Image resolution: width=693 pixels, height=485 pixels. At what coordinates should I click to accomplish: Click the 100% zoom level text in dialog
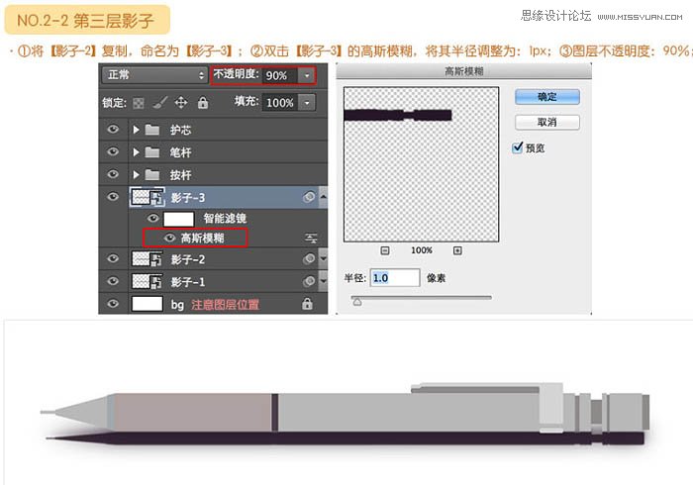[422, 250]
